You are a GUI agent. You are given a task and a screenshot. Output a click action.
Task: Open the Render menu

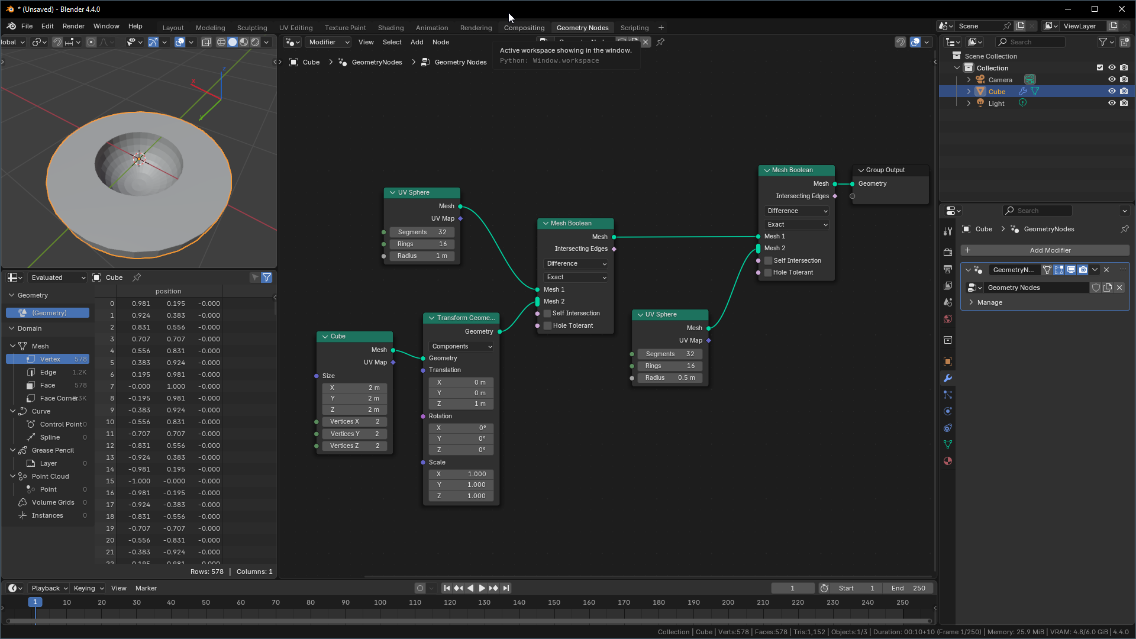(73, 26)
